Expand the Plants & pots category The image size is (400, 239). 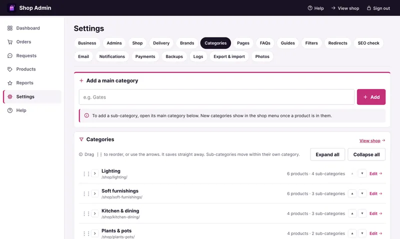click(94, 233)
